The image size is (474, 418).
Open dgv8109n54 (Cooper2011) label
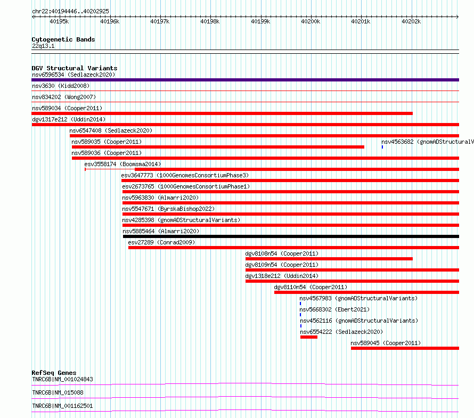click(282, 265)
